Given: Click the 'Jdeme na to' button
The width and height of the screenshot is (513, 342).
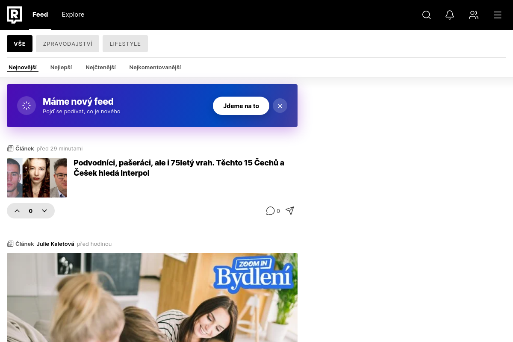Looking at the screenshot, I should pyautogui.click(x=241, y=106).
